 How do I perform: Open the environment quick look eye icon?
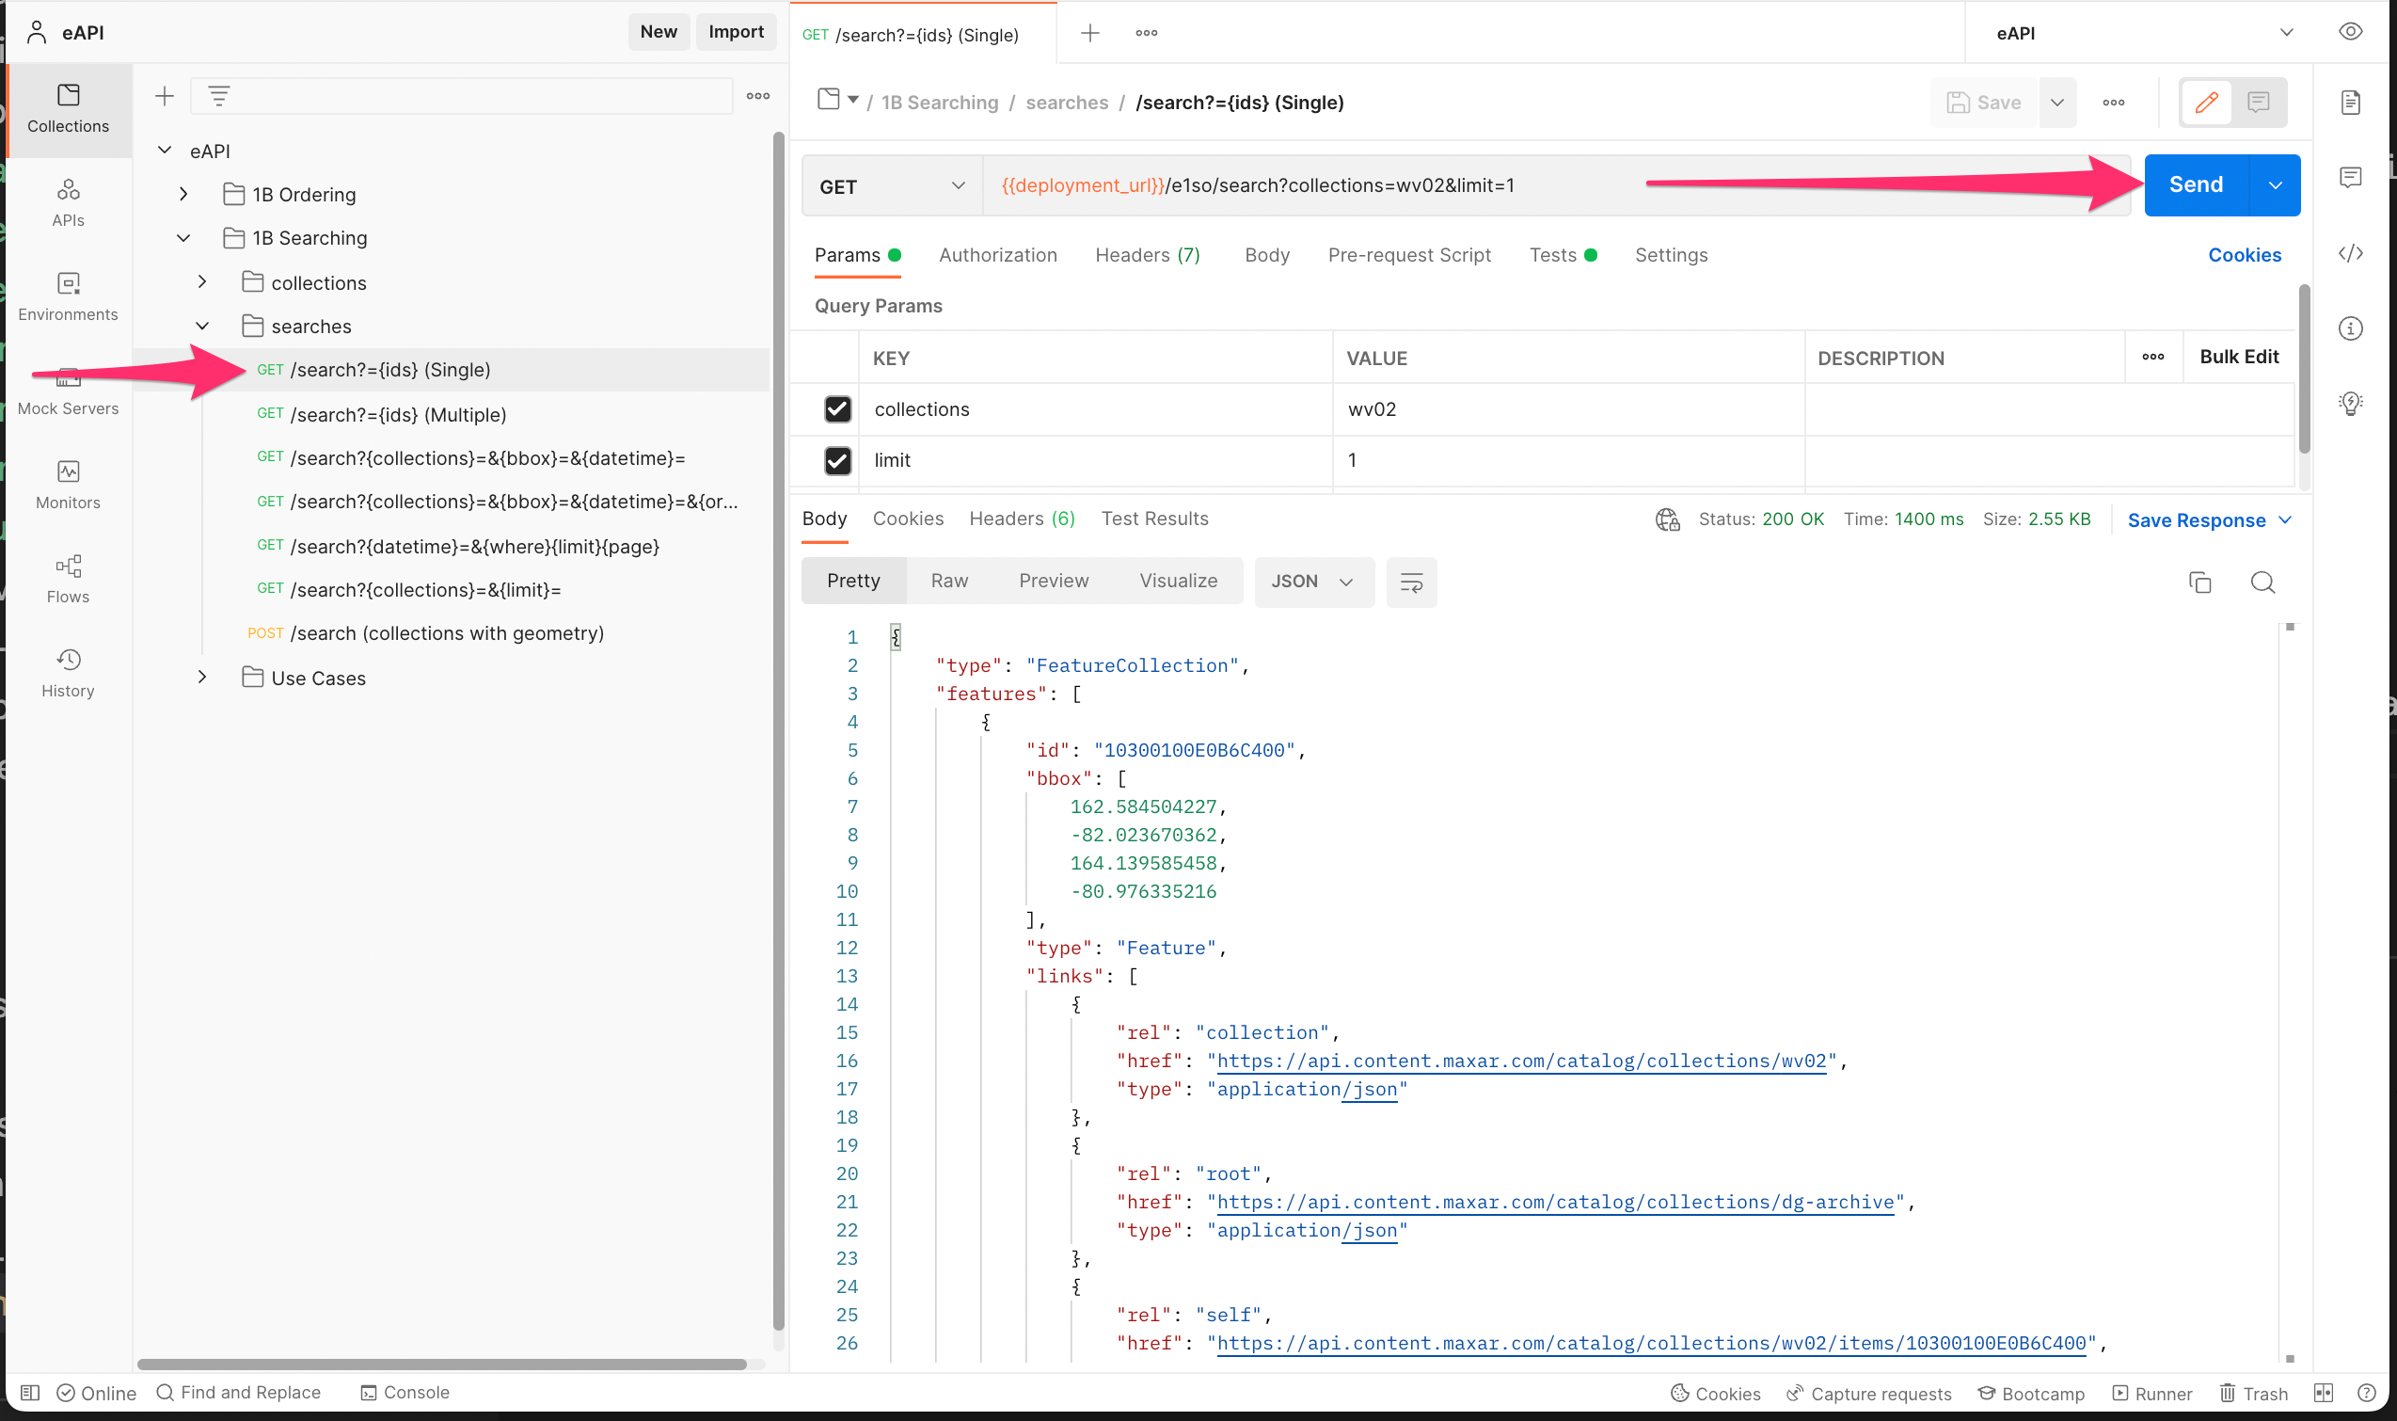2350,32
